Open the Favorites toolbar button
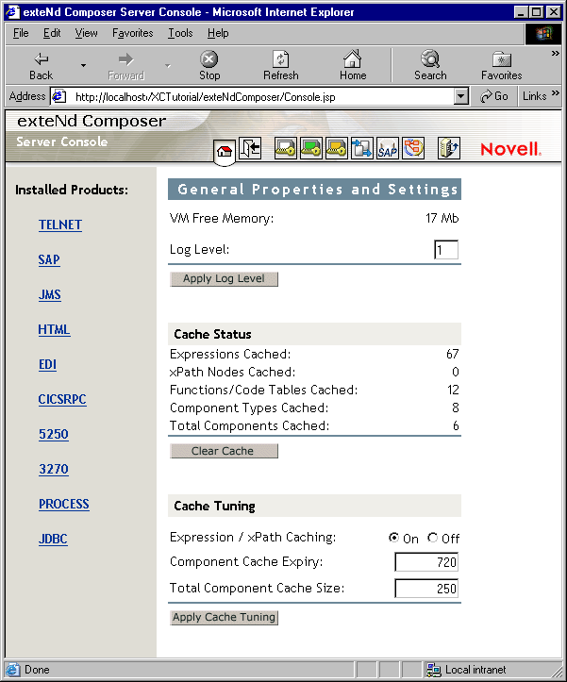 tap(501, 66)
